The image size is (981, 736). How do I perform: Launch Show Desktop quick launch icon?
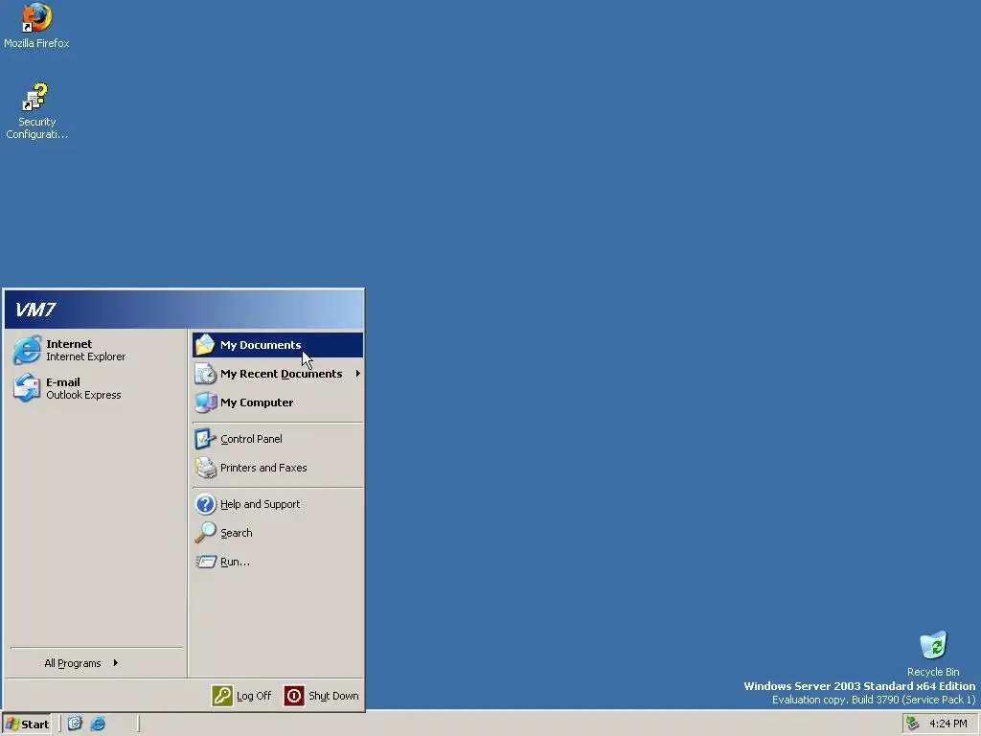[75, 724]
